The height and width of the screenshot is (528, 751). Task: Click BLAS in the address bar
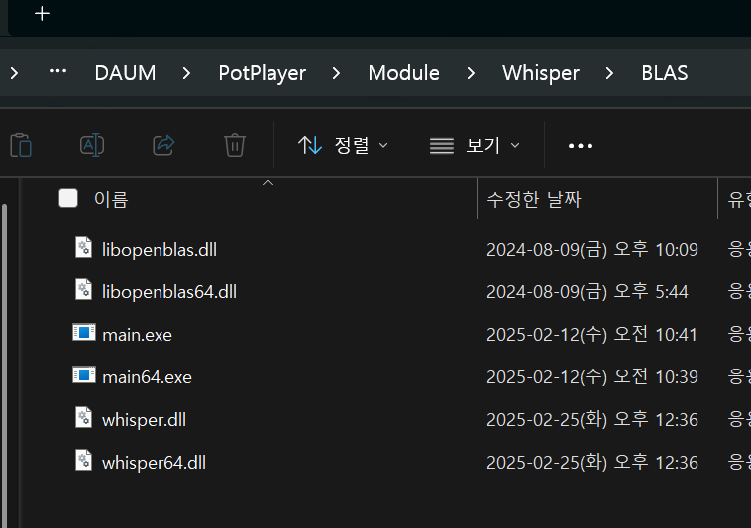[x=665, y=73]
